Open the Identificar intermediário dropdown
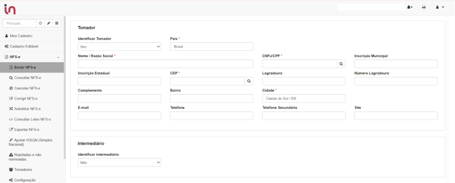The height and width of the screenshot is (183, 455). pos(119,163)
